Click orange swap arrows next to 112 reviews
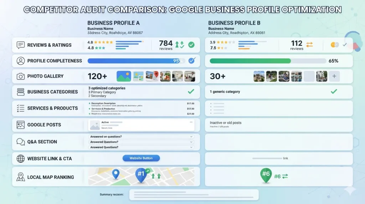 point(309,45)
